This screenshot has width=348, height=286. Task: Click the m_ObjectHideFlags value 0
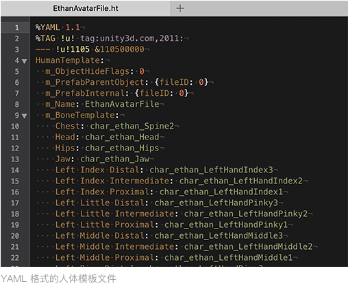[142, 71]
